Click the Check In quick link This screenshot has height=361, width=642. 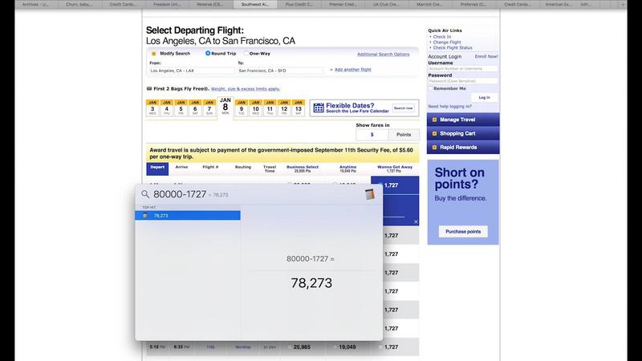tap(442, 37)
